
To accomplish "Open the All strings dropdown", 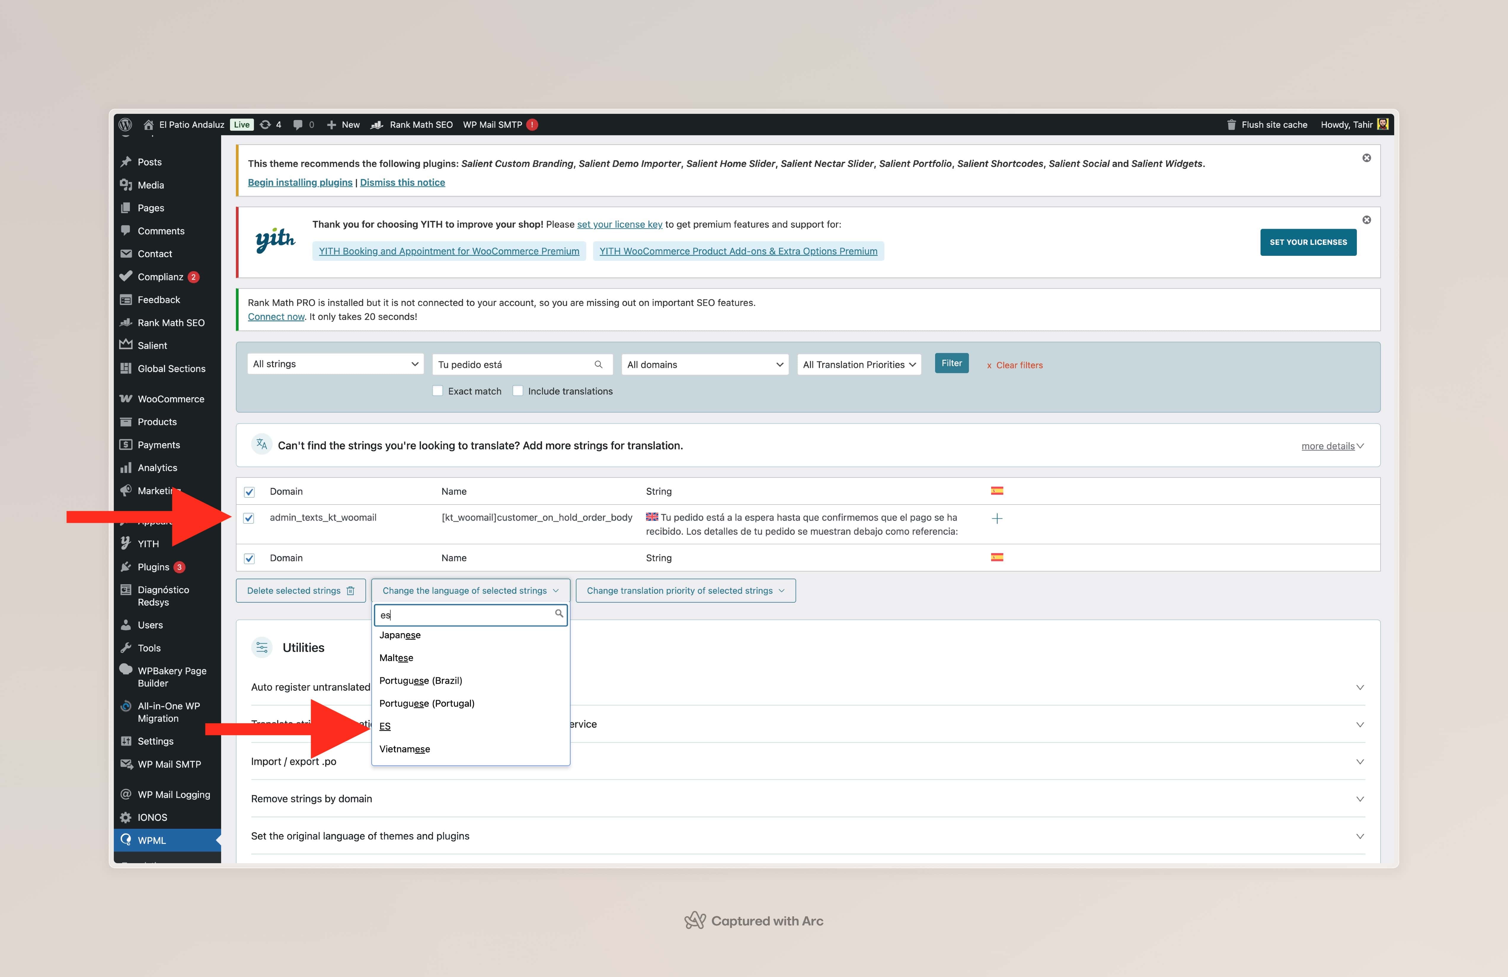I will tap(335, 364).
